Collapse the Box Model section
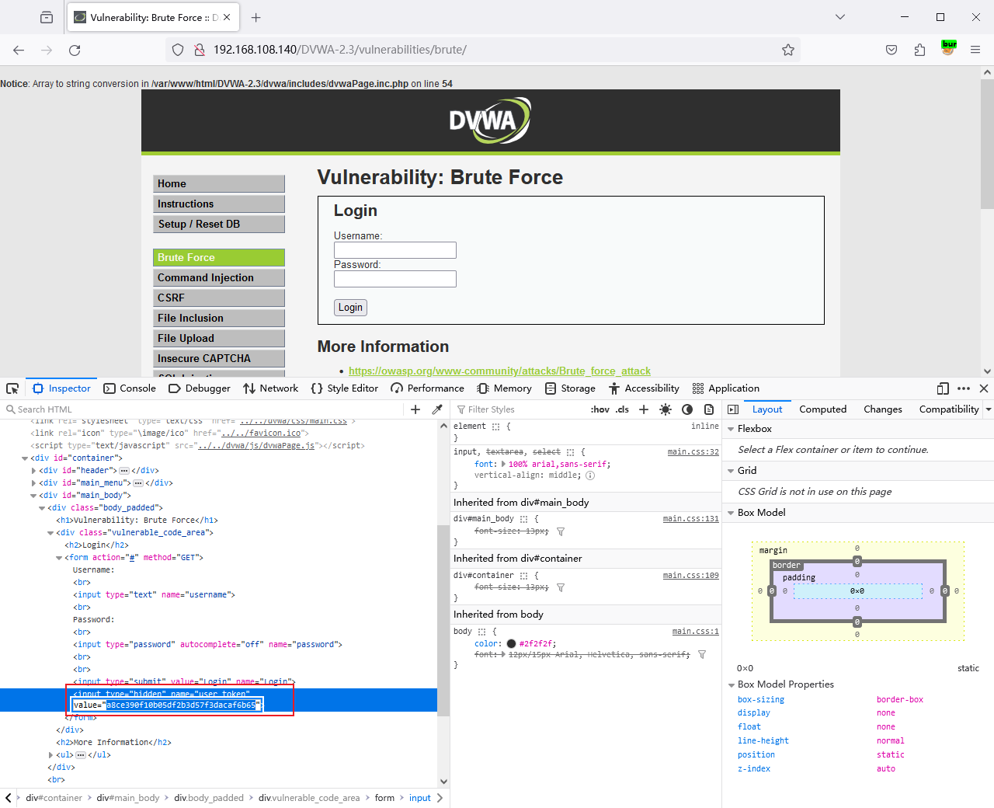The height and width of the screenshot is (808, 994). [731, 513]
